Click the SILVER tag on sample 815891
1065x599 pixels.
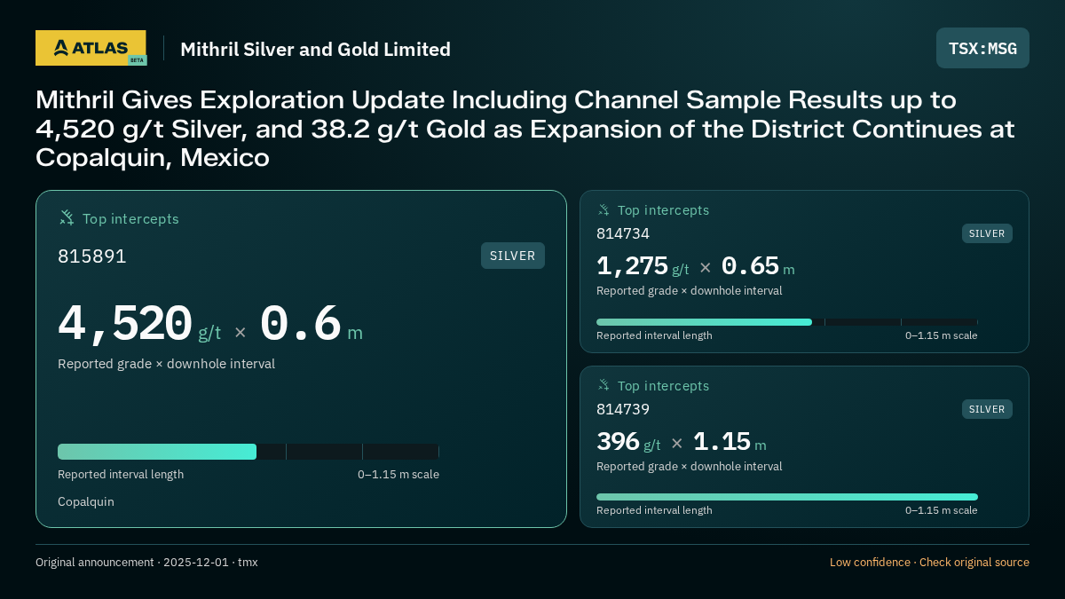coord(513,256)
